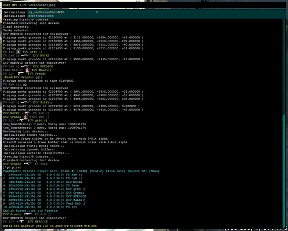Click the teal console scrollbar thumb
Viewport: 288px width, 231px height.
(x=284, y=171)
